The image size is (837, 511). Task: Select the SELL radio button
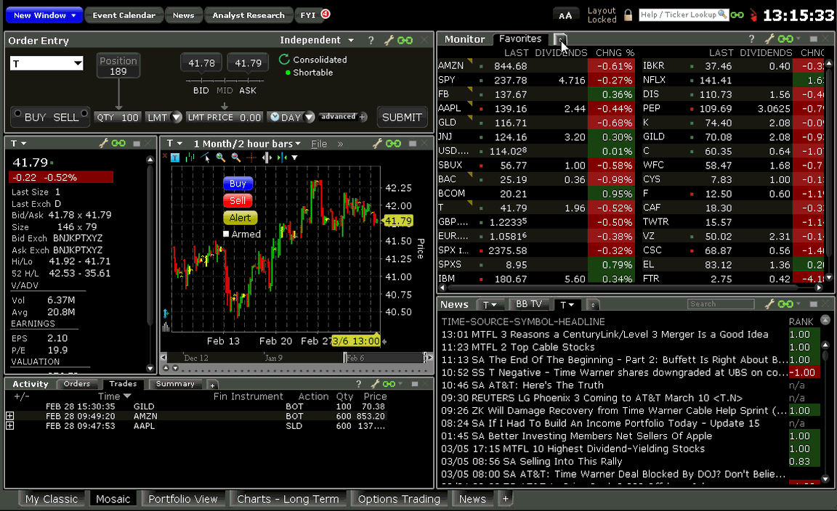[x=85, y=115]
